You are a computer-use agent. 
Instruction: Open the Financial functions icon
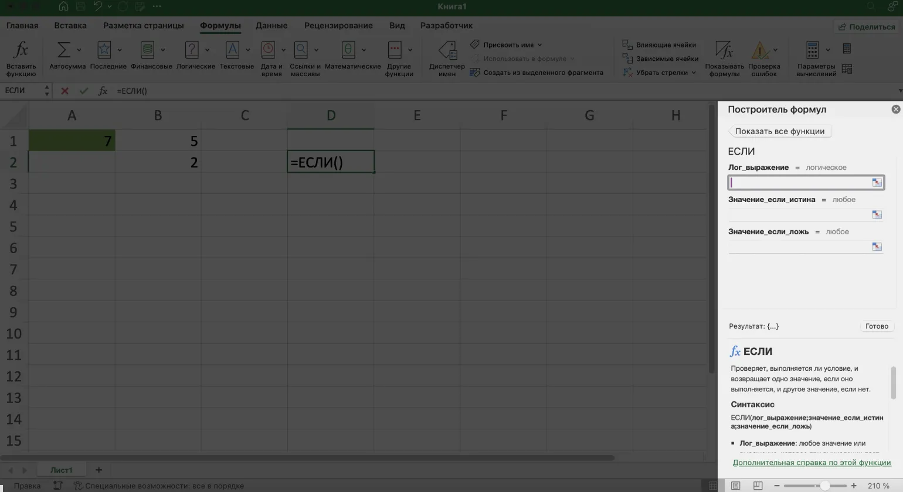point(148,50)
